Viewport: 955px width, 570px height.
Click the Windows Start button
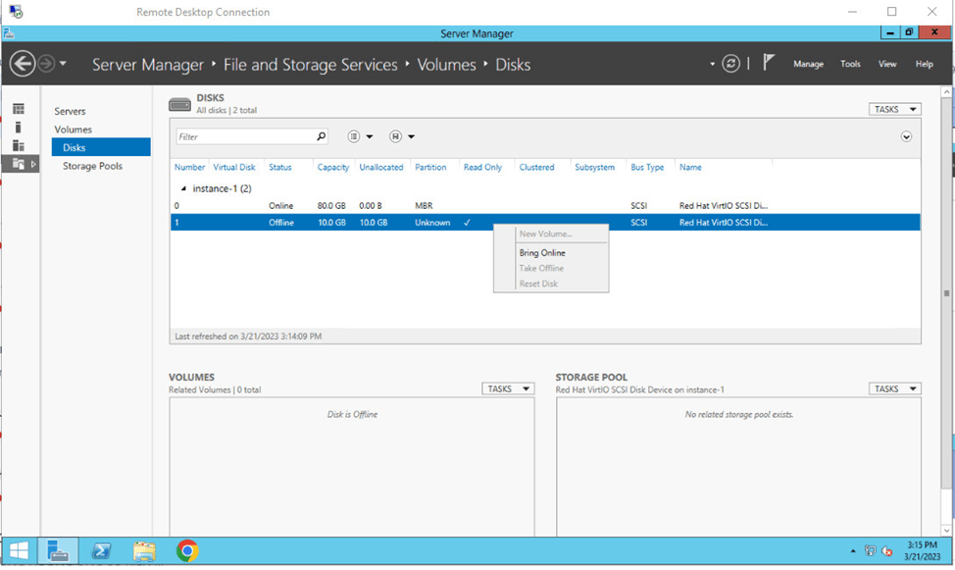(x=19, y=551)
